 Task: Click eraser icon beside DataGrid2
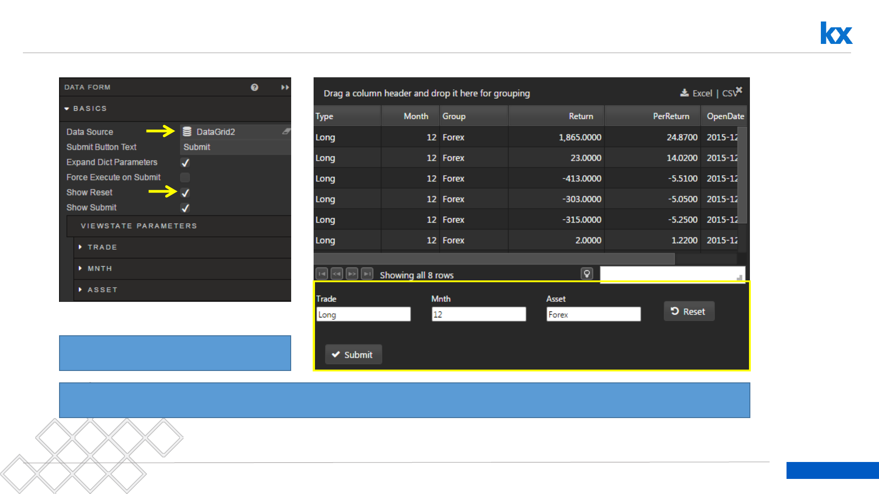tap(286, 132)
